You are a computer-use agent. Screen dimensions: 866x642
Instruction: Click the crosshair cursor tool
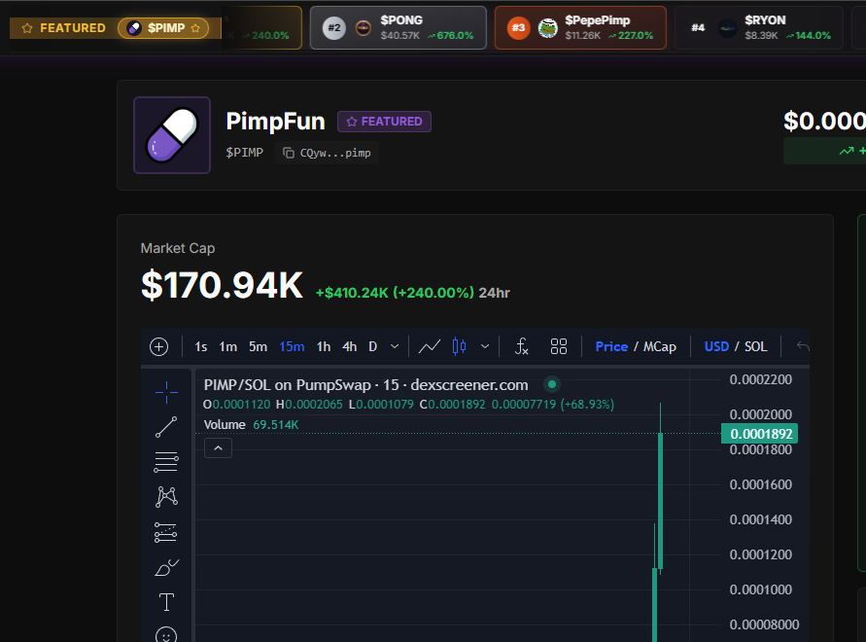pyautogui.click(x=166, y=392)
